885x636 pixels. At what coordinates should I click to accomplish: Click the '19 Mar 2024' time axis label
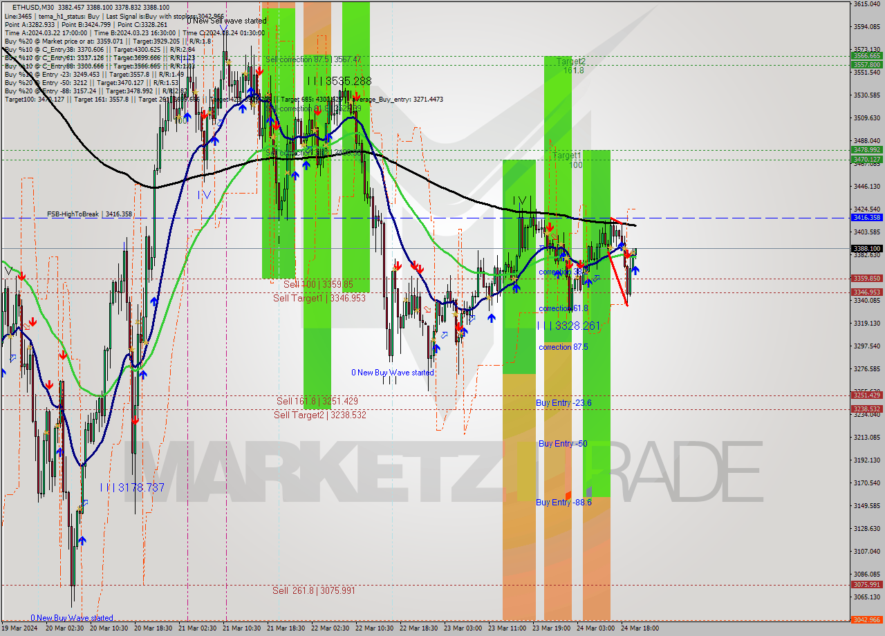[19, 628]
